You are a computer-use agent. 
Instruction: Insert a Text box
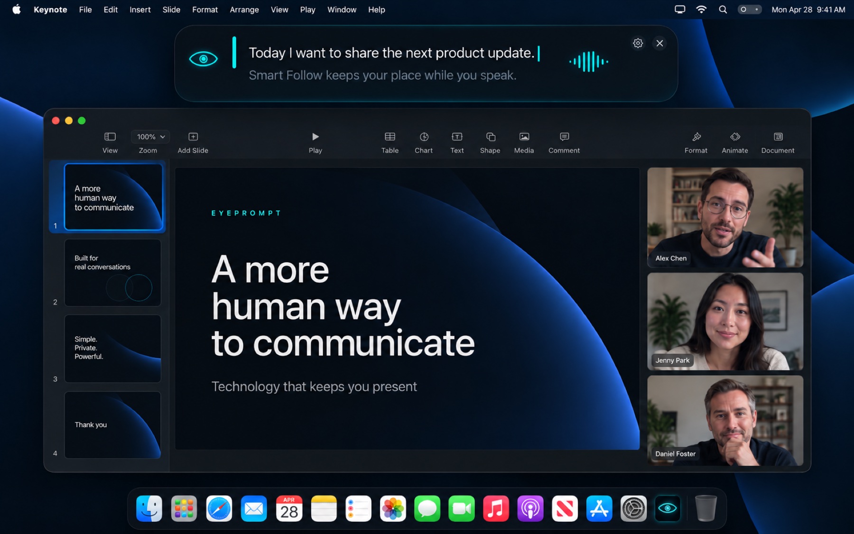(x=457, y=142)
